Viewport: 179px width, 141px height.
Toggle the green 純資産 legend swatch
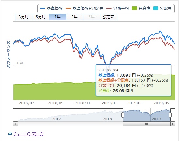[134, 8]
